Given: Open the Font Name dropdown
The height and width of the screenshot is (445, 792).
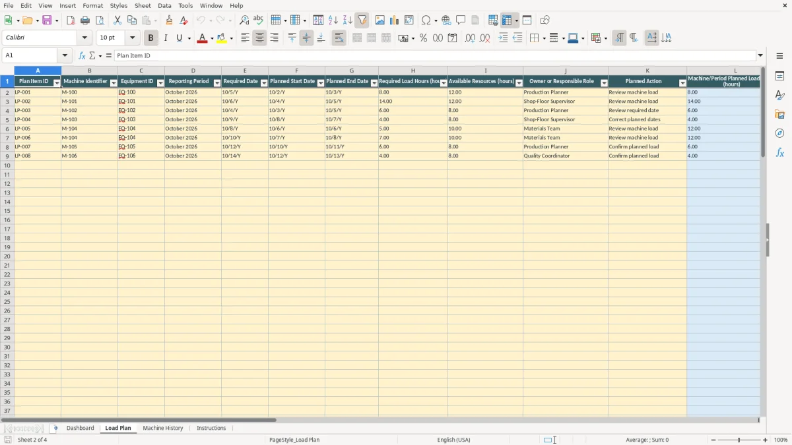Looking at the screenshot, I should tap(84, 38).
